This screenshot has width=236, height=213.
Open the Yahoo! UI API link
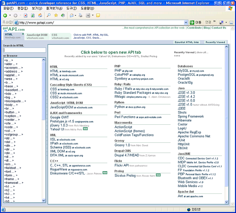click(57, 129)
